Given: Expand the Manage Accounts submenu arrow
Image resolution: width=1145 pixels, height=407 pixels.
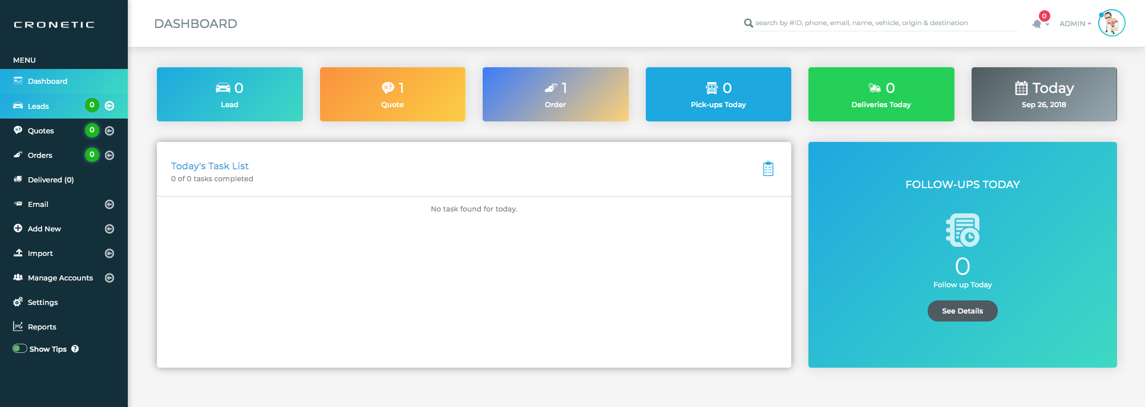Looking at the screenshot, I should [110, 278].
